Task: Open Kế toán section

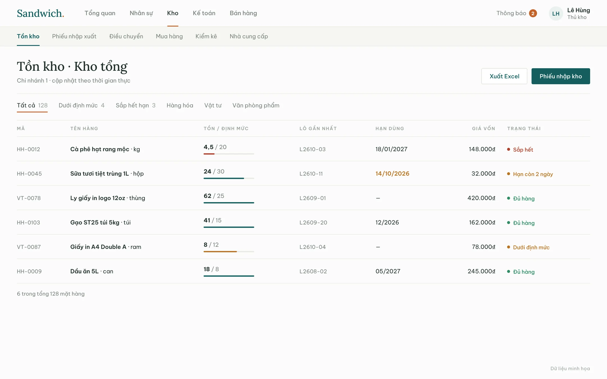Action: point(204,13)
